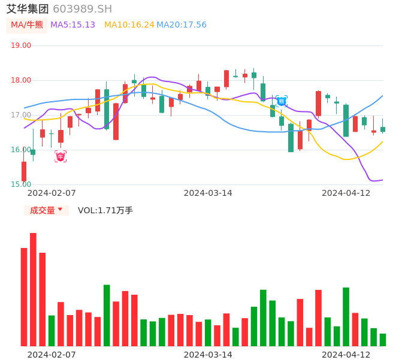Click the 2024-04-12 date under volume chart
The image size is (411, 363).
346,355
